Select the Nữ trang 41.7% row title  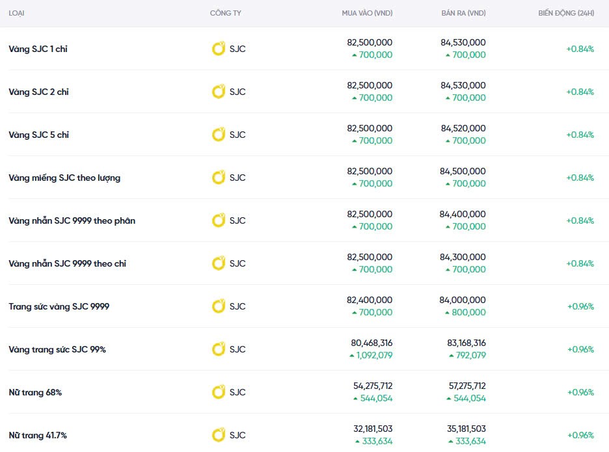pos(37,435)
